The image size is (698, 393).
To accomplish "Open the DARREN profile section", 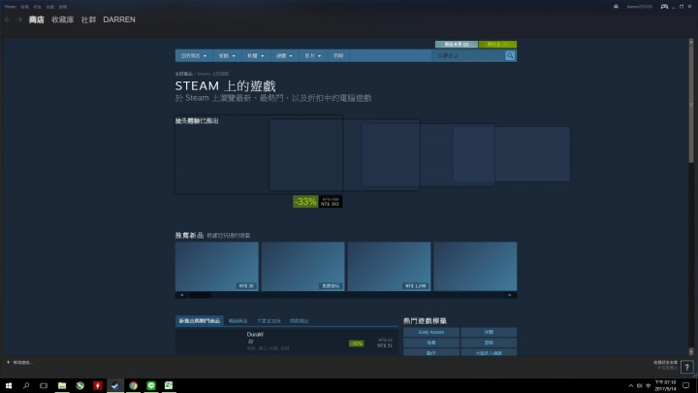I will coord(119,19).
